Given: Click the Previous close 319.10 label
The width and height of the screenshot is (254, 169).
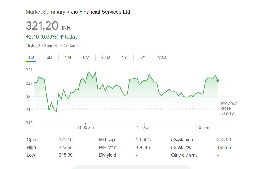Looking at the screenshot, I should [229, 108].
